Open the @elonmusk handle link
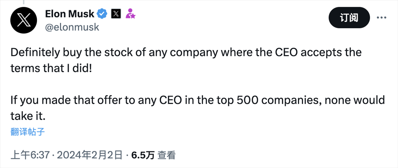The height and width of the screenshot is (168, 398). (x=72, y=27)
